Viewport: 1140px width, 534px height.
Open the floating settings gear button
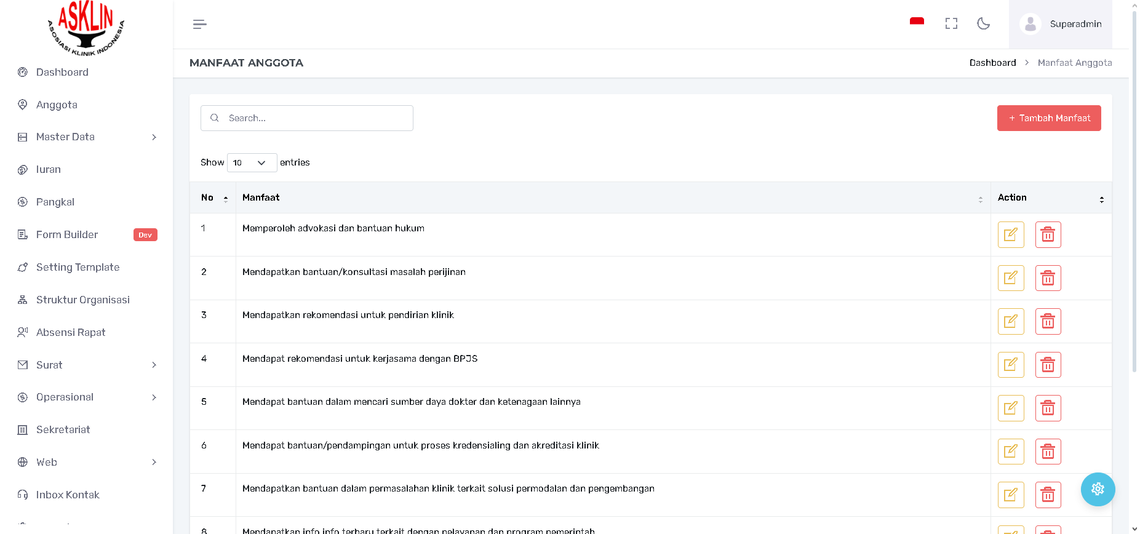pos(1098,489)
